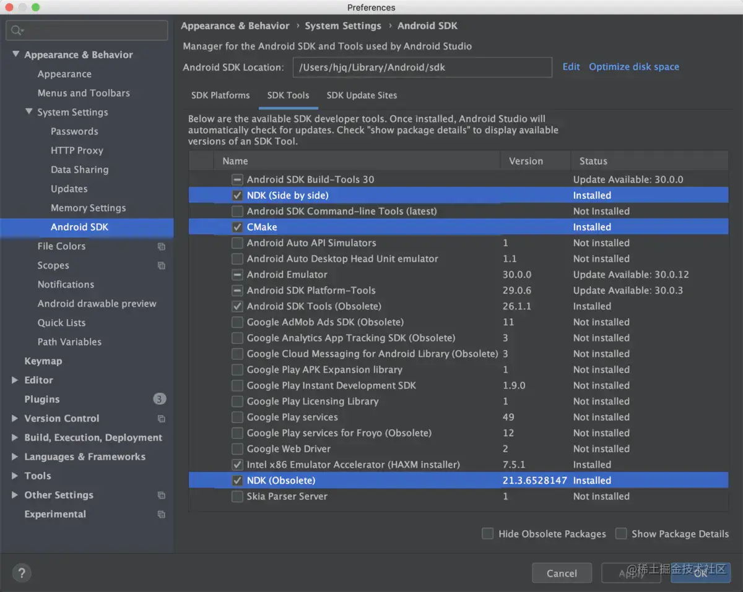The width and height of the screenshot is (743, 592).
Task: Click the Android SDK Tools (Obsolete) row name
Action: pos(314,306)
